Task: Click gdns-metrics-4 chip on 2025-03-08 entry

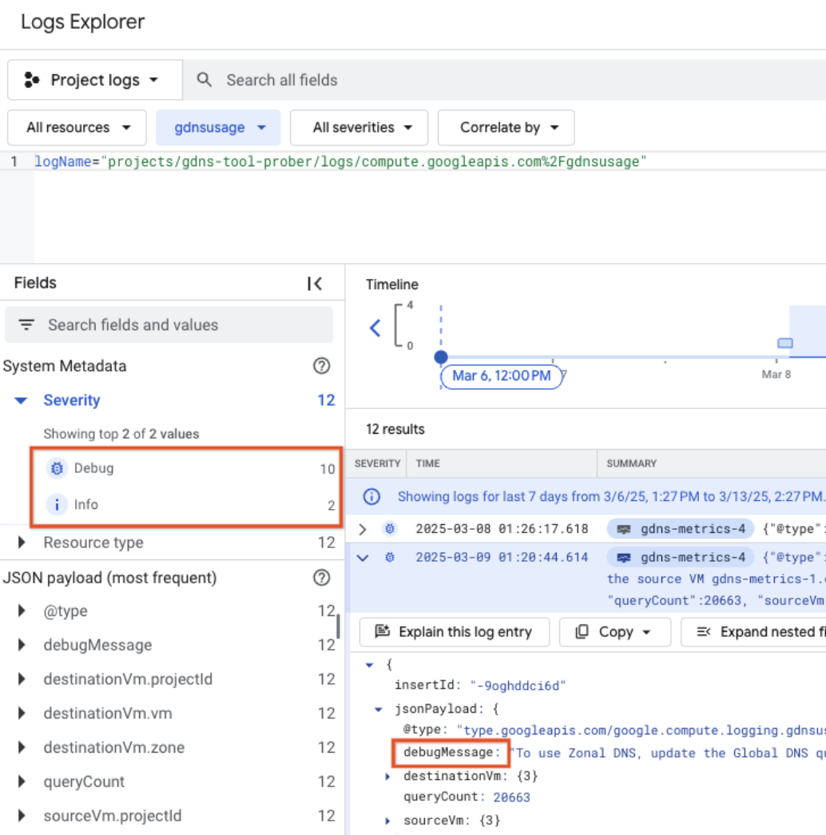Action: [x=680, y=529]
